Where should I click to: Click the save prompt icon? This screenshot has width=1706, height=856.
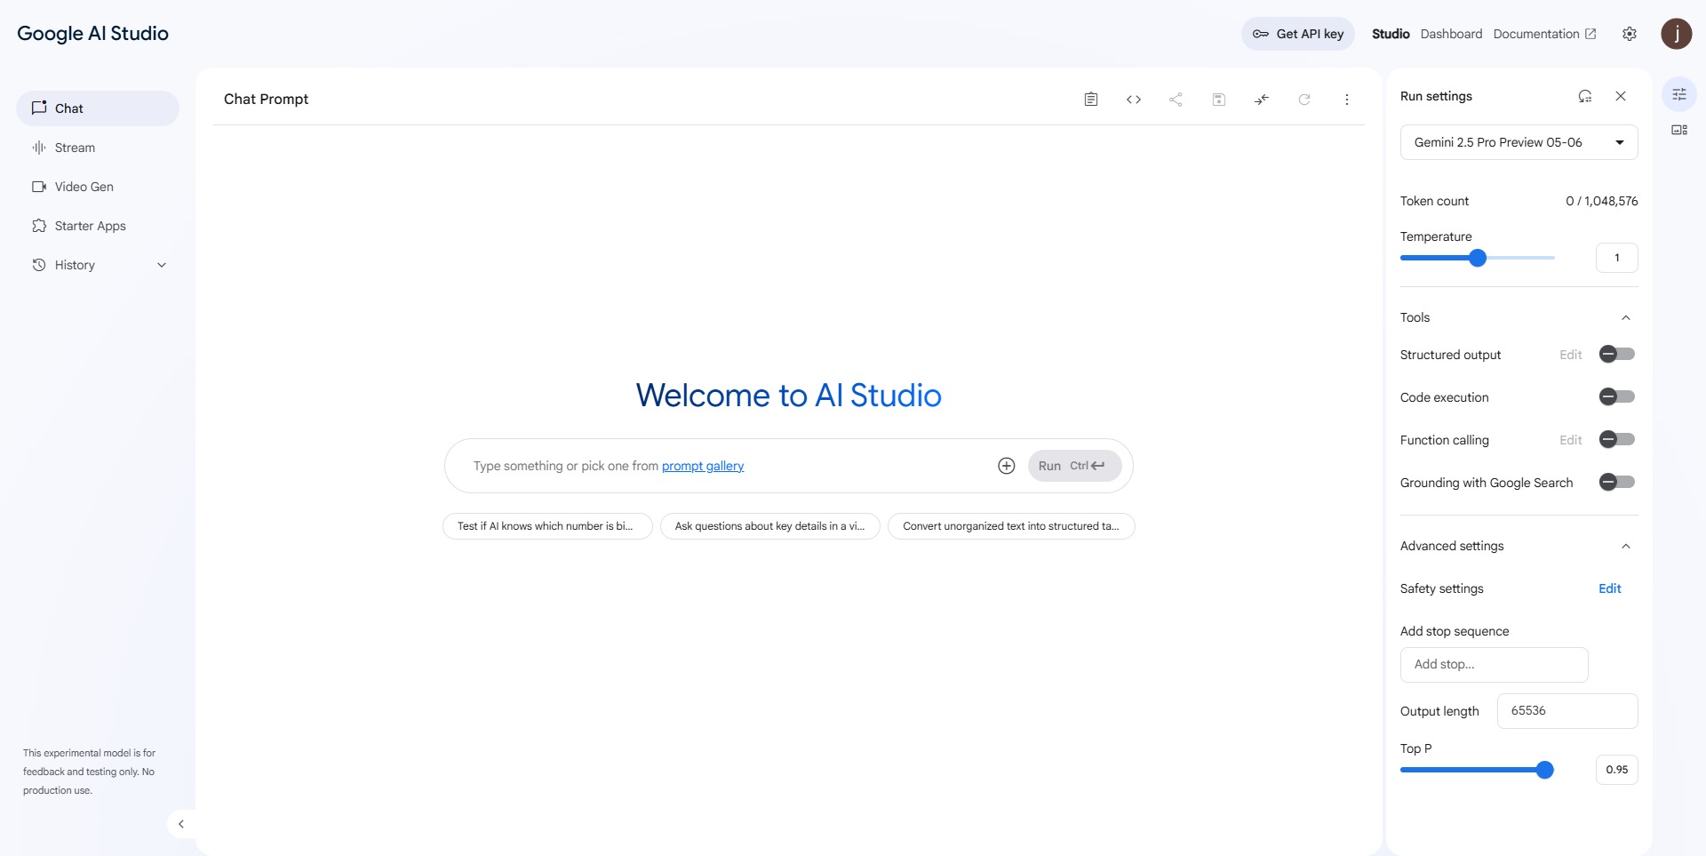pyautogui.click(x=1218, y=100)
